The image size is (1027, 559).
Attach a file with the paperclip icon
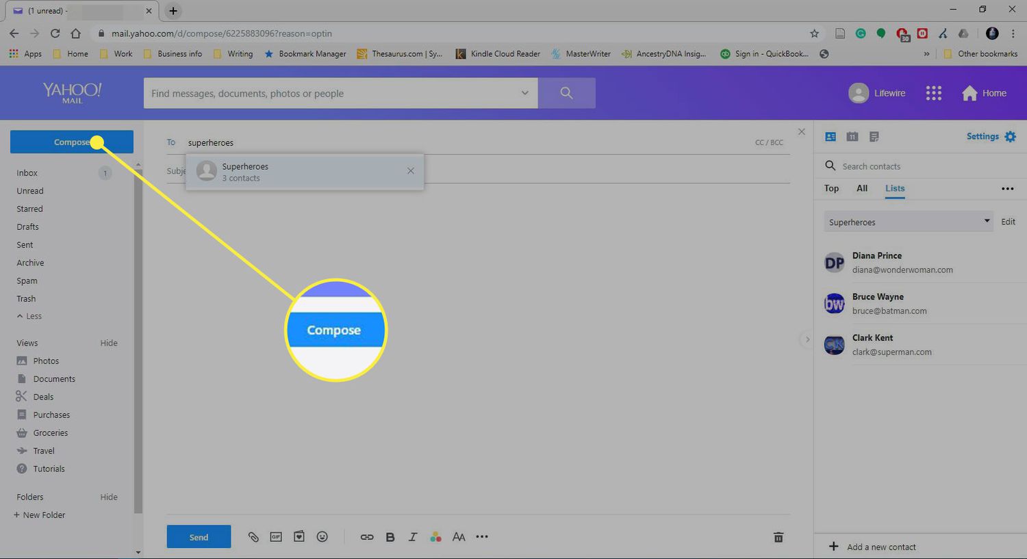pyautogui.click(x=253, y=536)
